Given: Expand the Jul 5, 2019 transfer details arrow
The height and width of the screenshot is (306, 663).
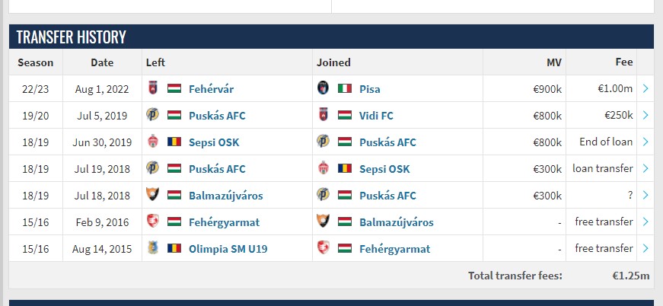Looking at the screenshot, I should pos(645,115).
